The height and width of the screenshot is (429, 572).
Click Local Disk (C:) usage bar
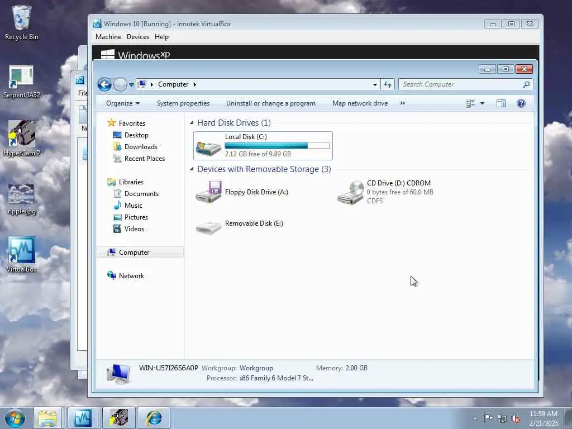pos(277,146)
